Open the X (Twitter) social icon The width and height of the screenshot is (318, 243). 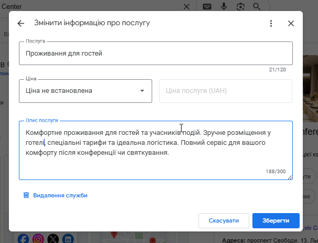(53, 239)
